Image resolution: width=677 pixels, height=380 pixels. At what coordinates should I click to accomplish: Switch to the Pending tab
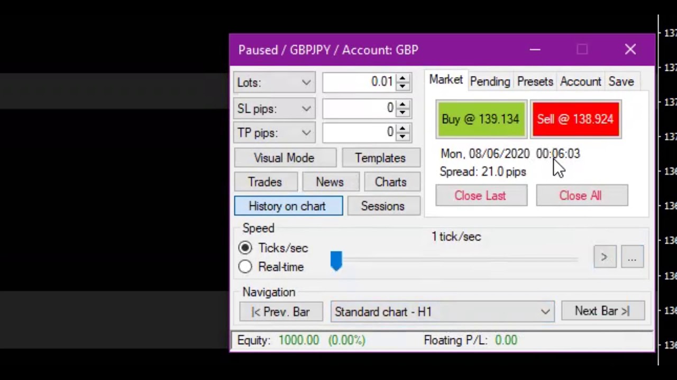point(490,81)
